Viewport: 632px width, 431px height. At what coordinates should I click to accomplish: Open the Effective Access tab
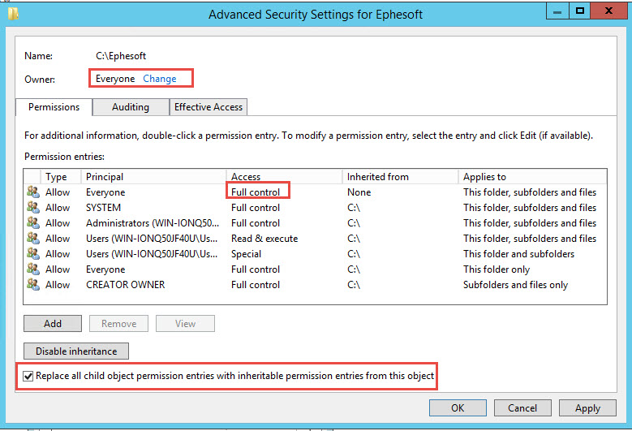tap(209, 107)
